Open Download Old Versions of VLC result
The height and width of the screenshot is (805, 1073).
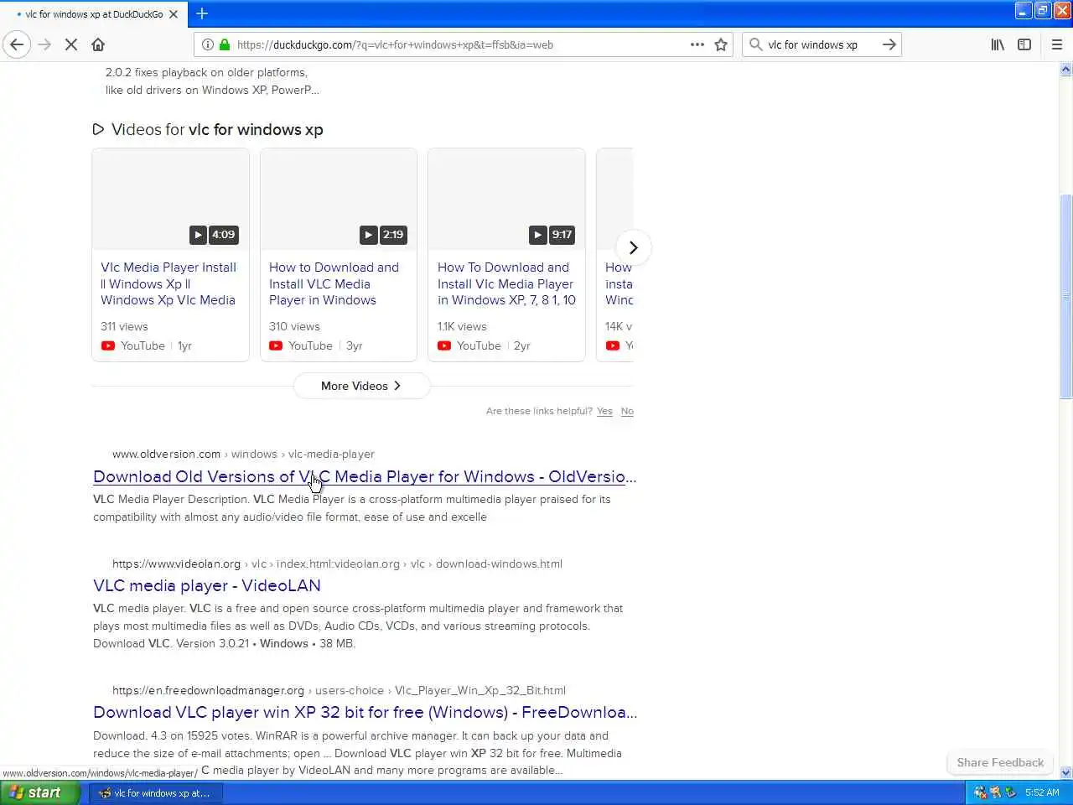pos(365,476)
